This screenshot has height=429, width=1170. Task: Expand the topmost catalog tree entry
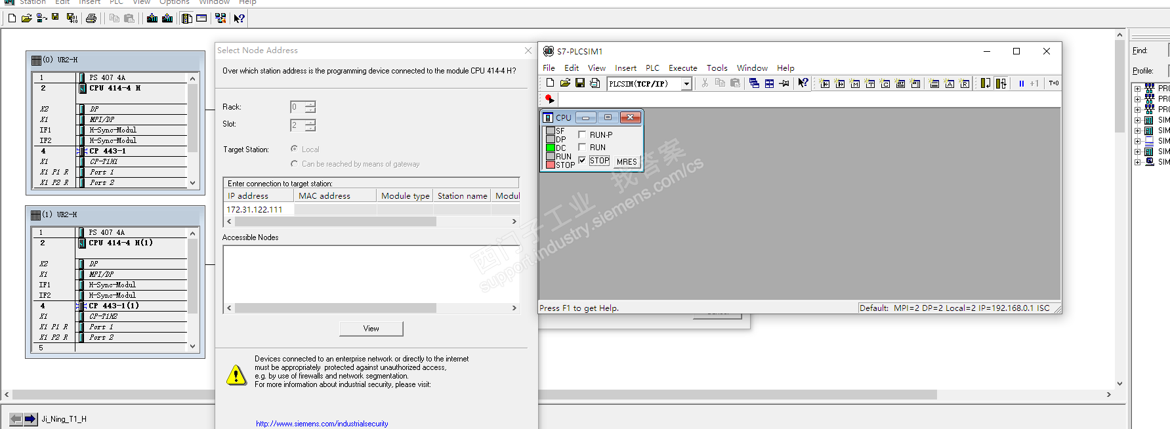coord(1137,89)
